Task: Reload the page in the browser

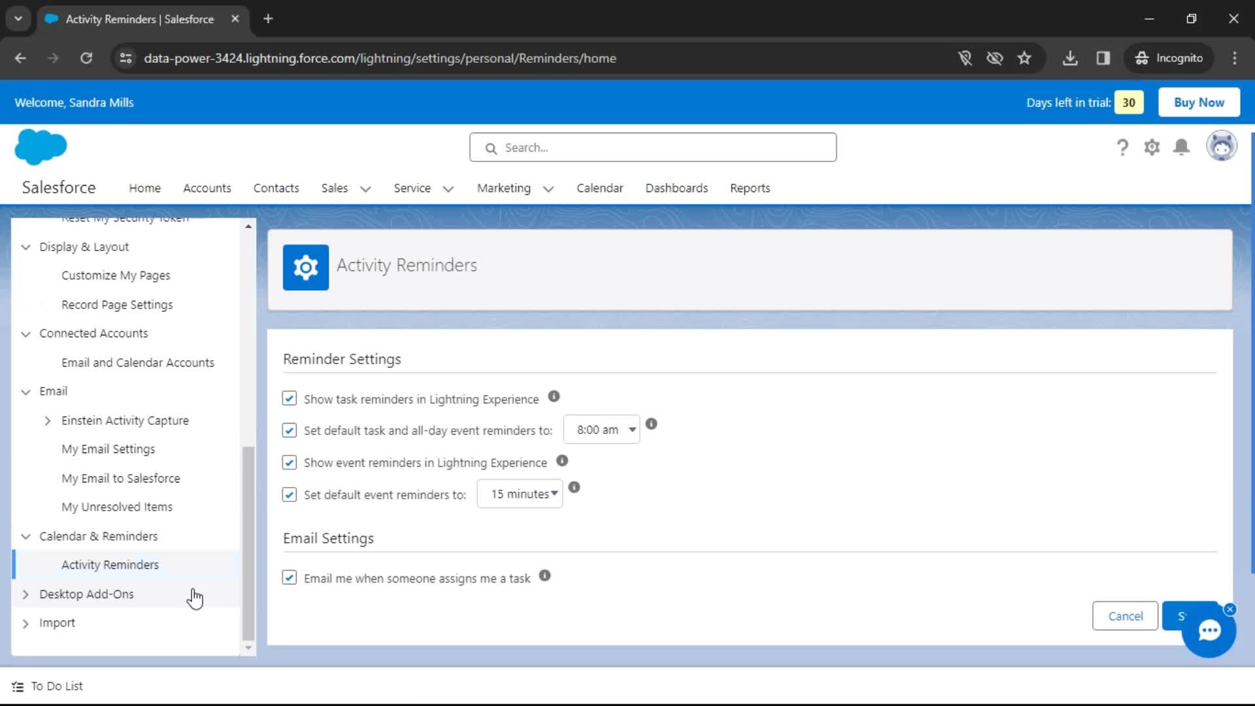Action: [x=86, y=58]
